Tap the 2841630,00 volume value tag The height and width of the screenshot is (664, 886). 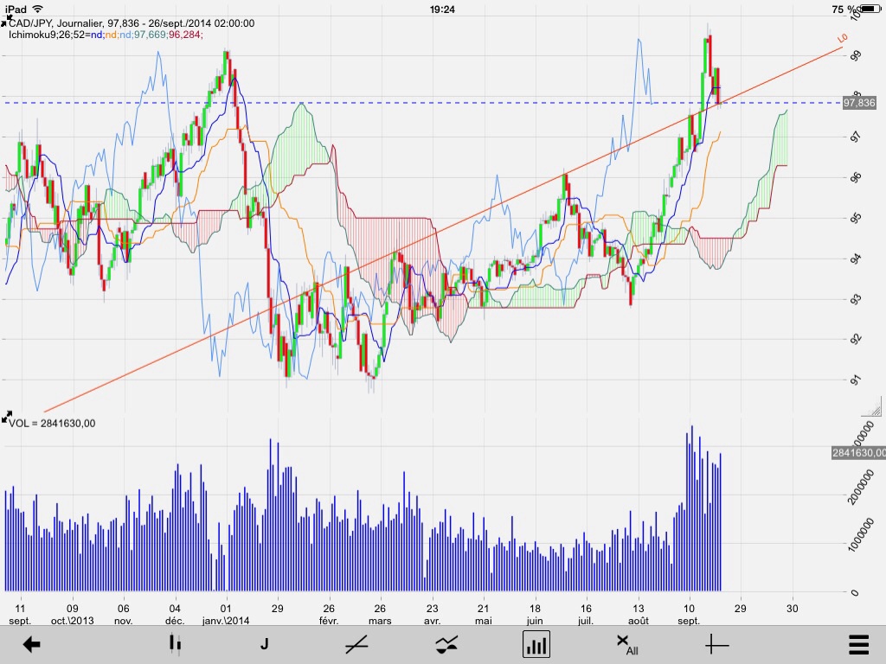coord(858,453)
